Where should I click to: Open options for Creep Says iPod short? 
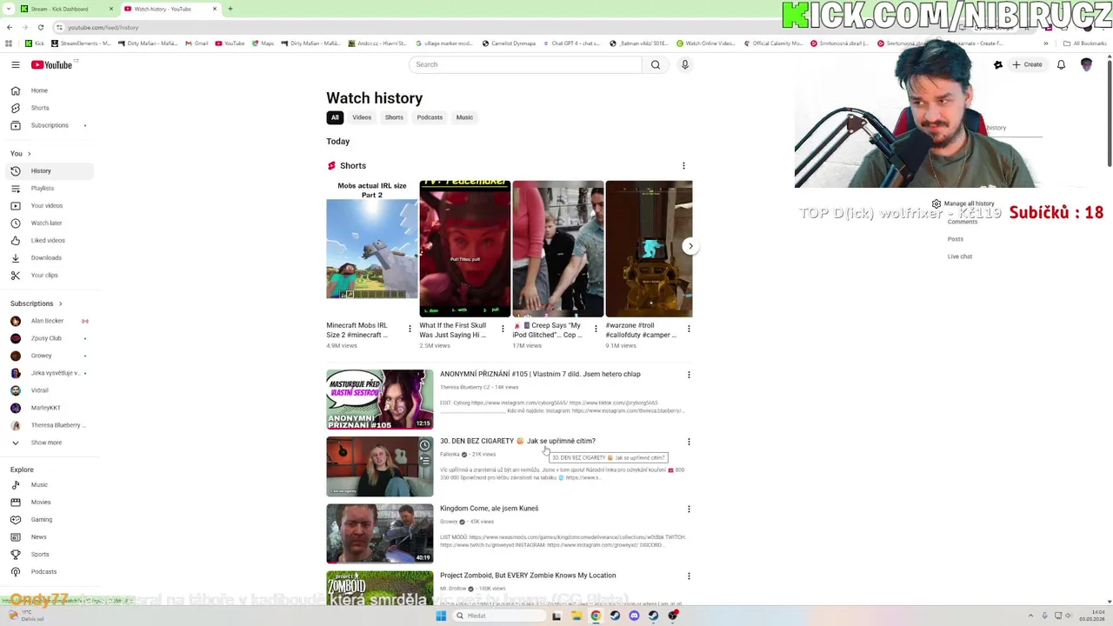[x=596, y=329]
